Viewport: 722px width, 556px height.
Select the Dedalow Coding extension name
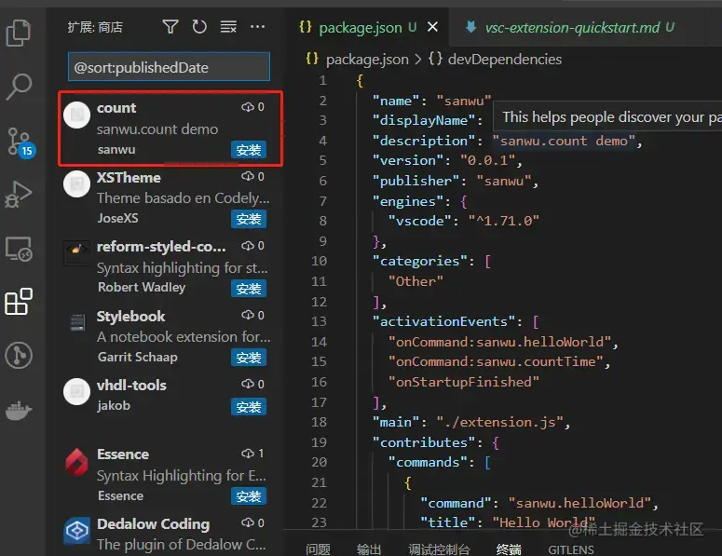154,523
